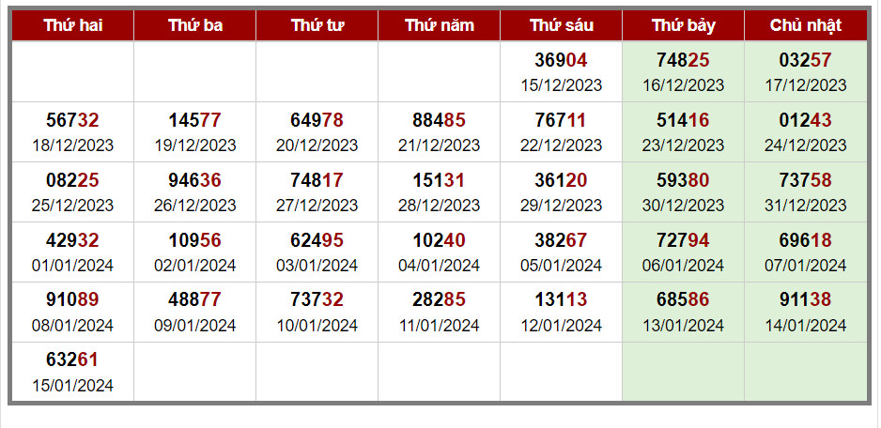Select result 91138 on 14/01/2024
The image size is (881, 428).
806,300
